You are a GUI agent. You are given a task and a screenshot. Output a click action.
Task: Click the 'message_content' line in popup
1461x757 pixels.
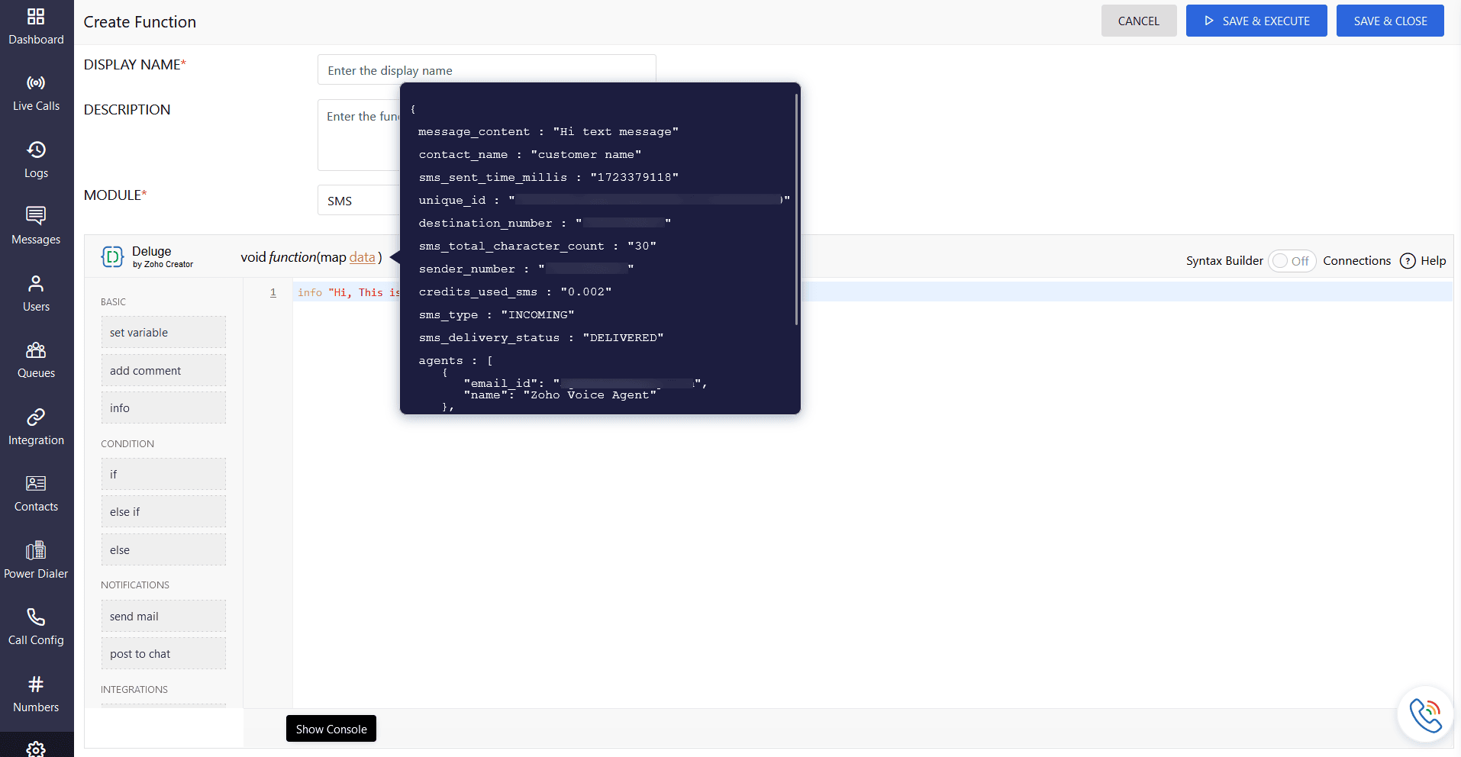[548, 132]
